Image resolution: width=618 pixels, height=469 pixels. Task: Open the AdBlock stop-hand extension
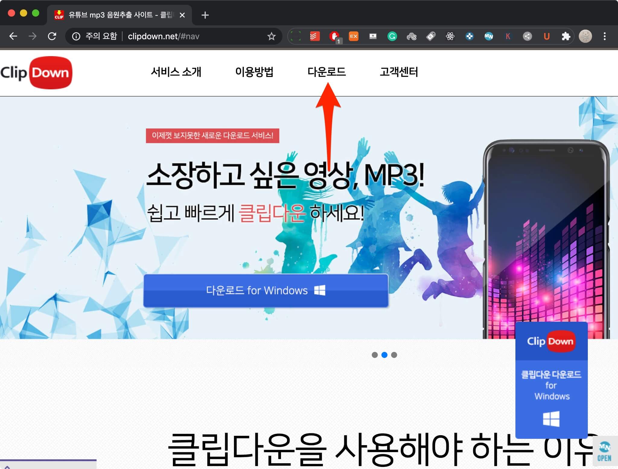coord(334,37)
